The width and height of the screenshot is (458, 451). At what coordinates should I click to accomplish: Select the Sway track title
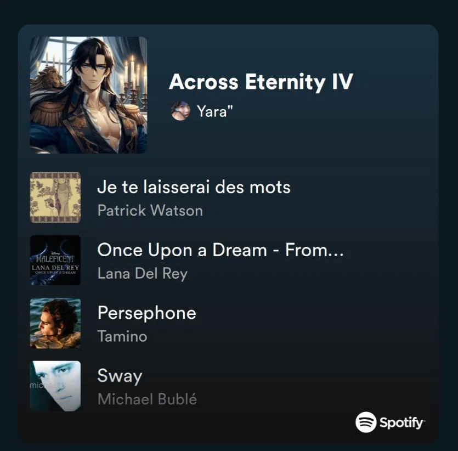coord(120,376)
